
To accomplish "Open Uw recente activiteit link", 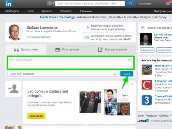I will click(38, 37).
